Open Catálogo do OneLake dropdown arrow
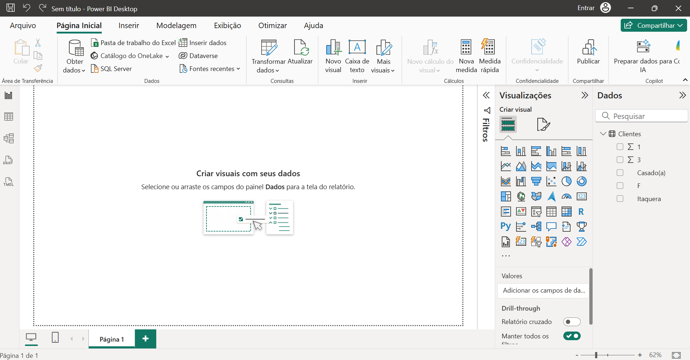Image resolution: width=690 pixels, height=360 pixels. coord(167,56)
